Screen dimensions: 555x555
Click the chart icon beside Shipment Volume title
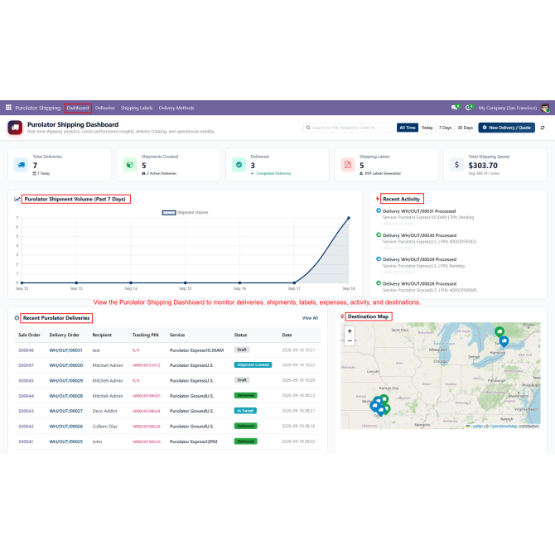point(17,200)
